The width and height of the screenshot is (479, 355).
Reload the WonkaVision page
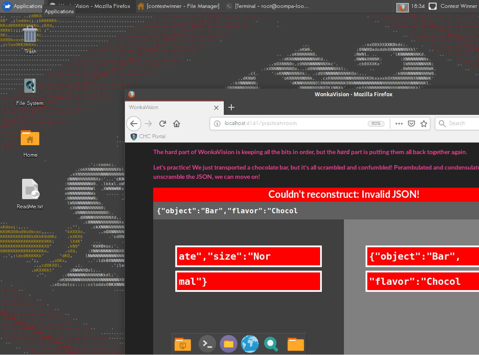pyautogui.click(x=162, y=124)
